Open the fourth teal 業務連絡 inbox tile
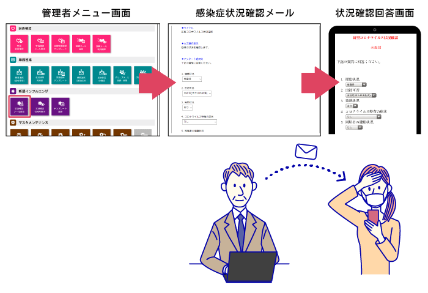428x293 pixels. (x=81, y=75)
